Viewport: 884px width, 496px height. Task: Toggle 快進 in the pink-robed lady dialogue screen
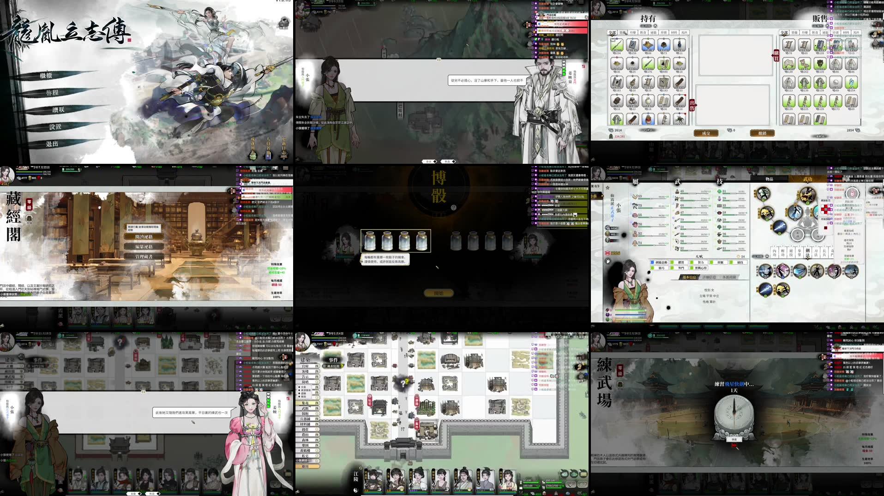tap(153, 494)
